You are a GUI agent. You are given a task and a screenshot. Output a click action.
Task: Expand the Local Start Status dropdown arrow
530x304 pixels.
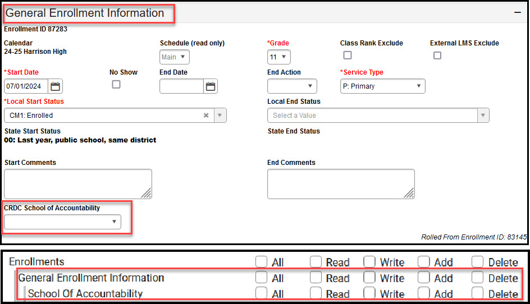pos(220,116)
